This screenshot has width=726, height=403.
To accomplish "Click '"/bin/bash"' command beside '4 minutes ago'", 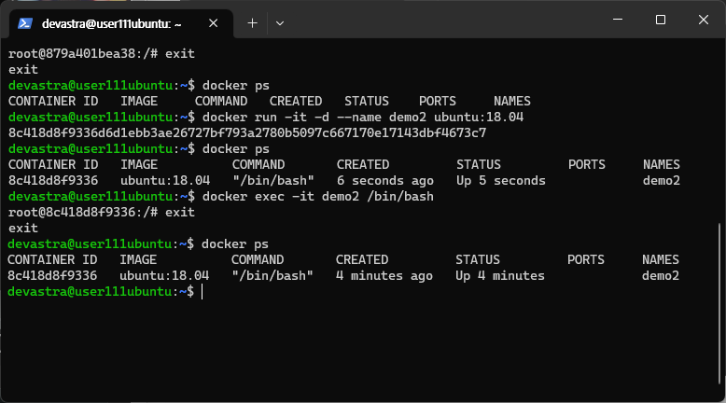I will [272, 276].
